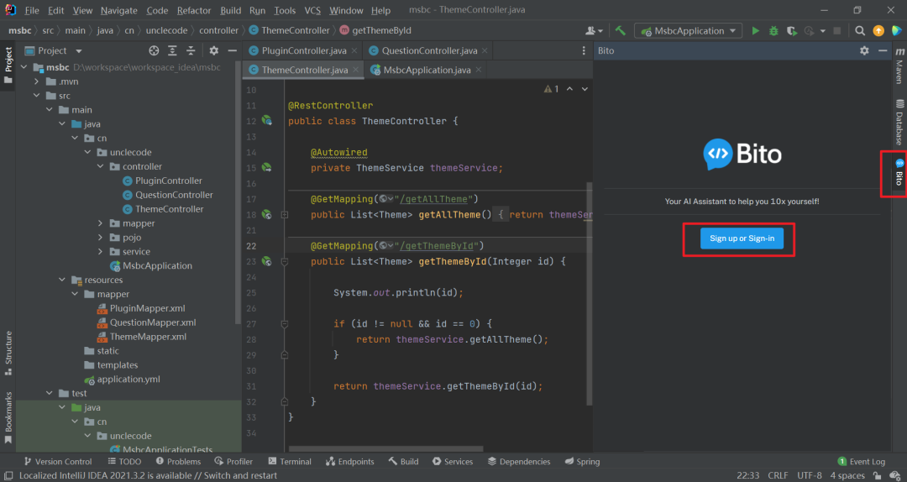Image resolution: width=907 pixels, height=482 pixels.
Task: Run with coverage using the shield icon
Action: 792,31
